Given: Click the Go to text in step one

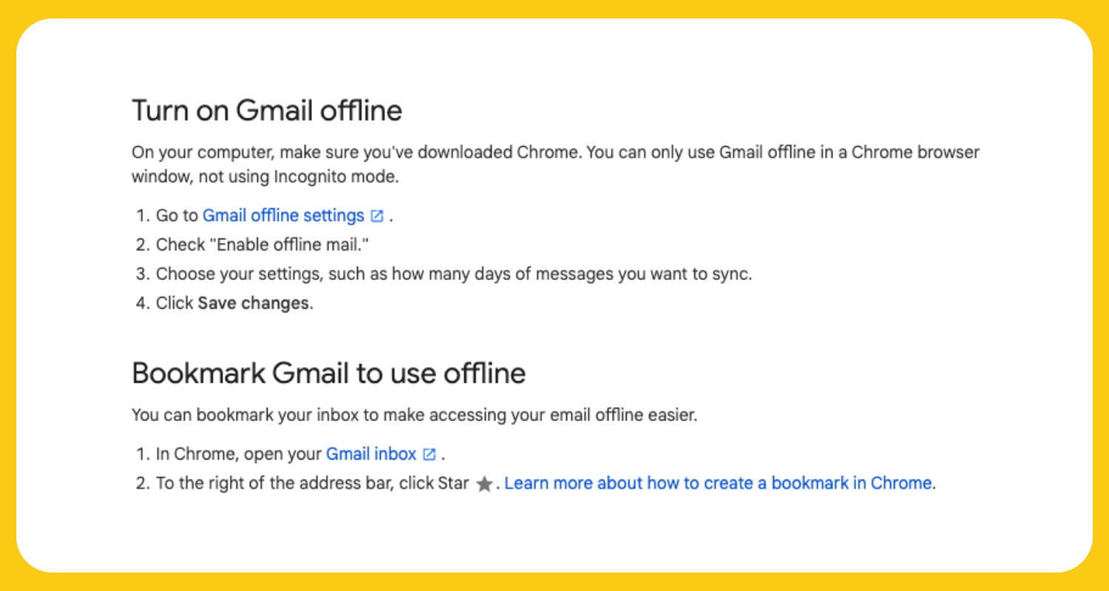Looking at the screenshot, I should [177, 216].
